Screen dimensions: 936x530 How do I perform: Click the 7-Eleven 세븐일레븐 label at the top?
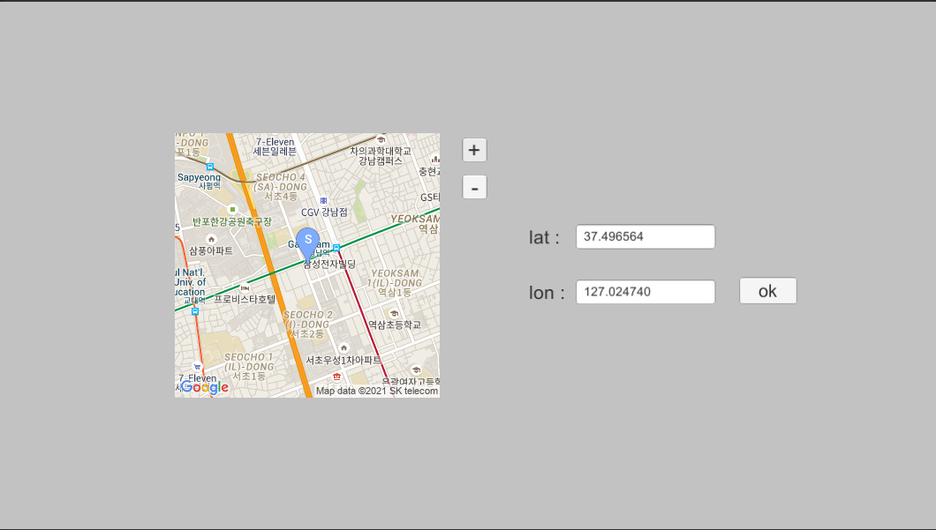tap(275, 146)
